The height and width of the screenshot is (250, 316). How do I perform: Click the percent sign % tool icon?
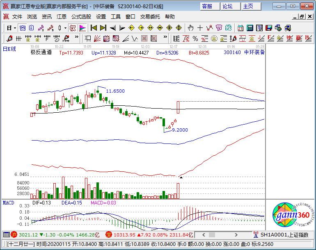(195, 38)
